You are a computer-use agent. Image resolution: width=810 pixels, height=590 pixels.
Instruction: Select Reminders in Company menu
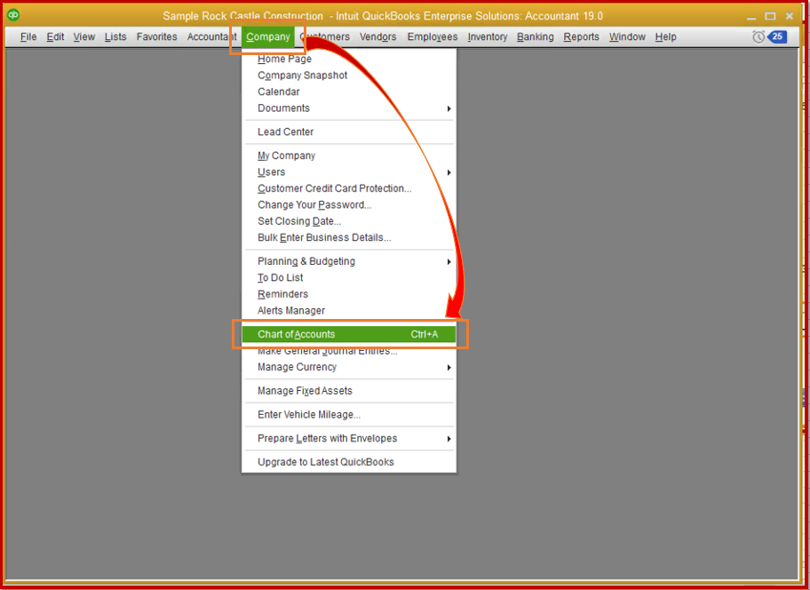point(349,294)
